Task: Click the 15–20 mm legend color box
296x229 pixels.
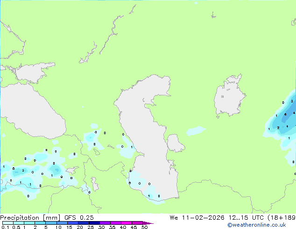Action: pos(72,223)
